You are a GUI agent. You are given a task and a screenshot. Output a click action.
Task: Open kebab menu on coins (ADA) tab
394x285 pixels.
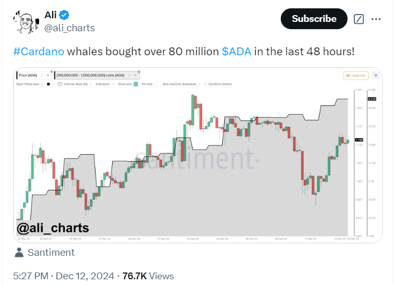(129, 75)
